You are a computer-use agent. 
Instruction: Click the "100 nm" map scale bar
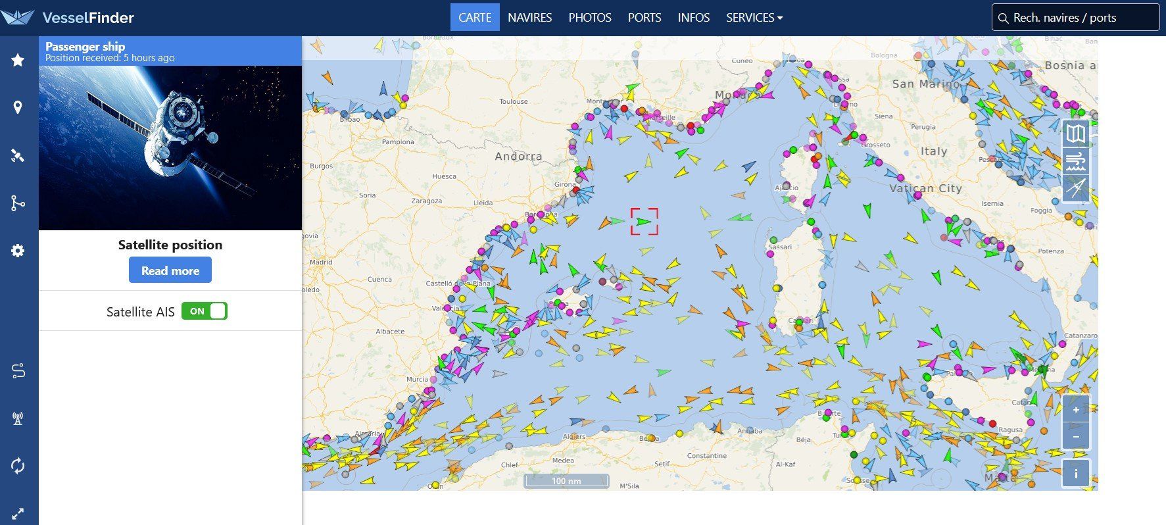click(566, 481)
